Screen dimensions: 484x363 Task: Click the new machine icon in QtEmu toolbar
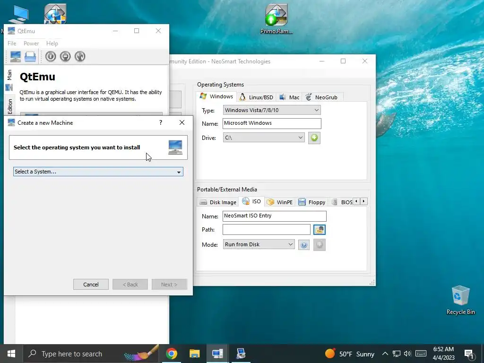[x=16, y=57]
